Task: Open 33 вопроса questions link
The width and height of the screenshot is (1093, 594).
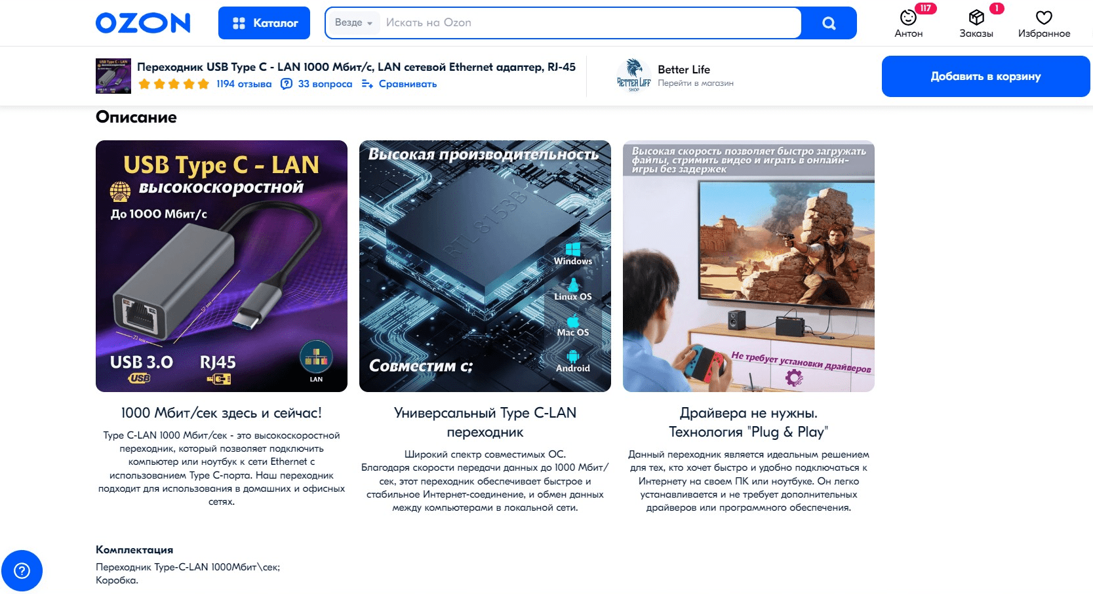Action: [x=317, y=84]
